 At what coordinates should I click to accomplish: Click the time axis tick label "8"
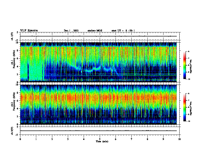tap(147, 139)
